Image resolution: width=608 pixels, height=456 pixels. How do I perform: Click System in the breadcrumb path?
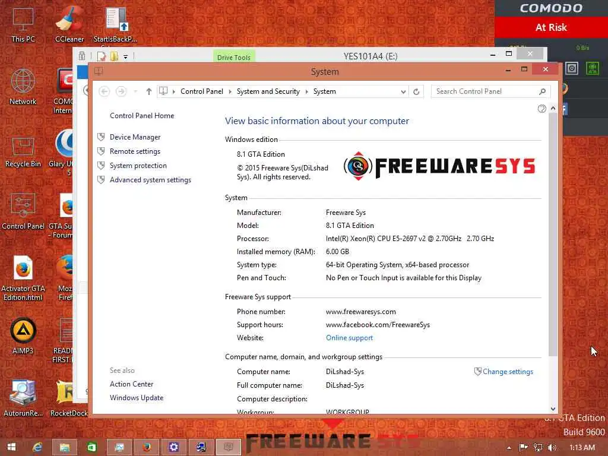(325, 91)
